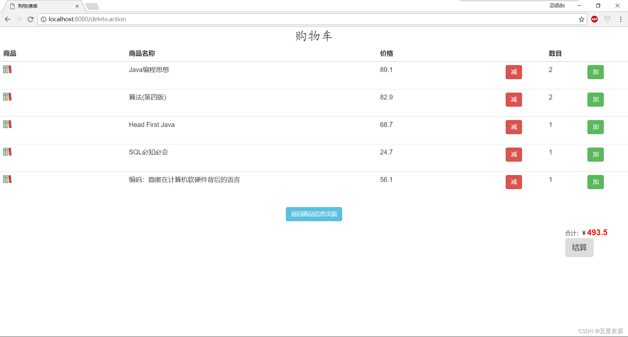Image resolution: width=628 pixels, height=337 pixels.
Task: Click the total amount 493.5
Action: point(597,233)
